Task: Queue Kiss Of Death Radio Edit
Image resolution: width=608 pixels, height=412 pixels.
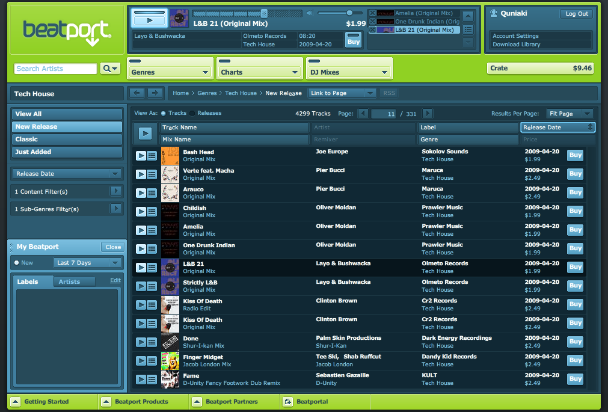Action: coord(152,305)
